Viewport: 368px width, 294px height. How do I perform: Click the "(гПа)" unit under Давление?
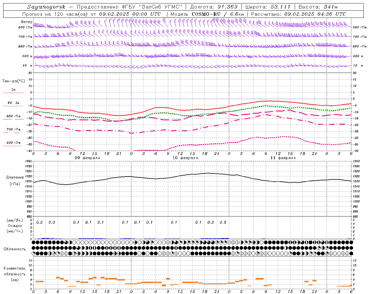point(15,184)
